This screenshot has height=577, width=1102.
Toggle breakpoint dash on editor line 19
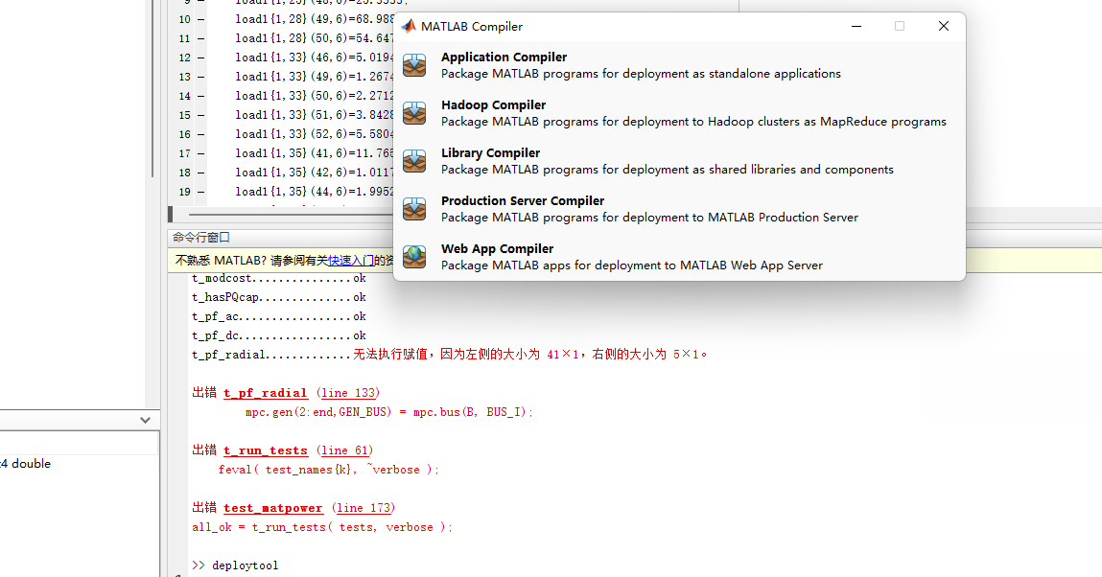[x=201, y=192]
